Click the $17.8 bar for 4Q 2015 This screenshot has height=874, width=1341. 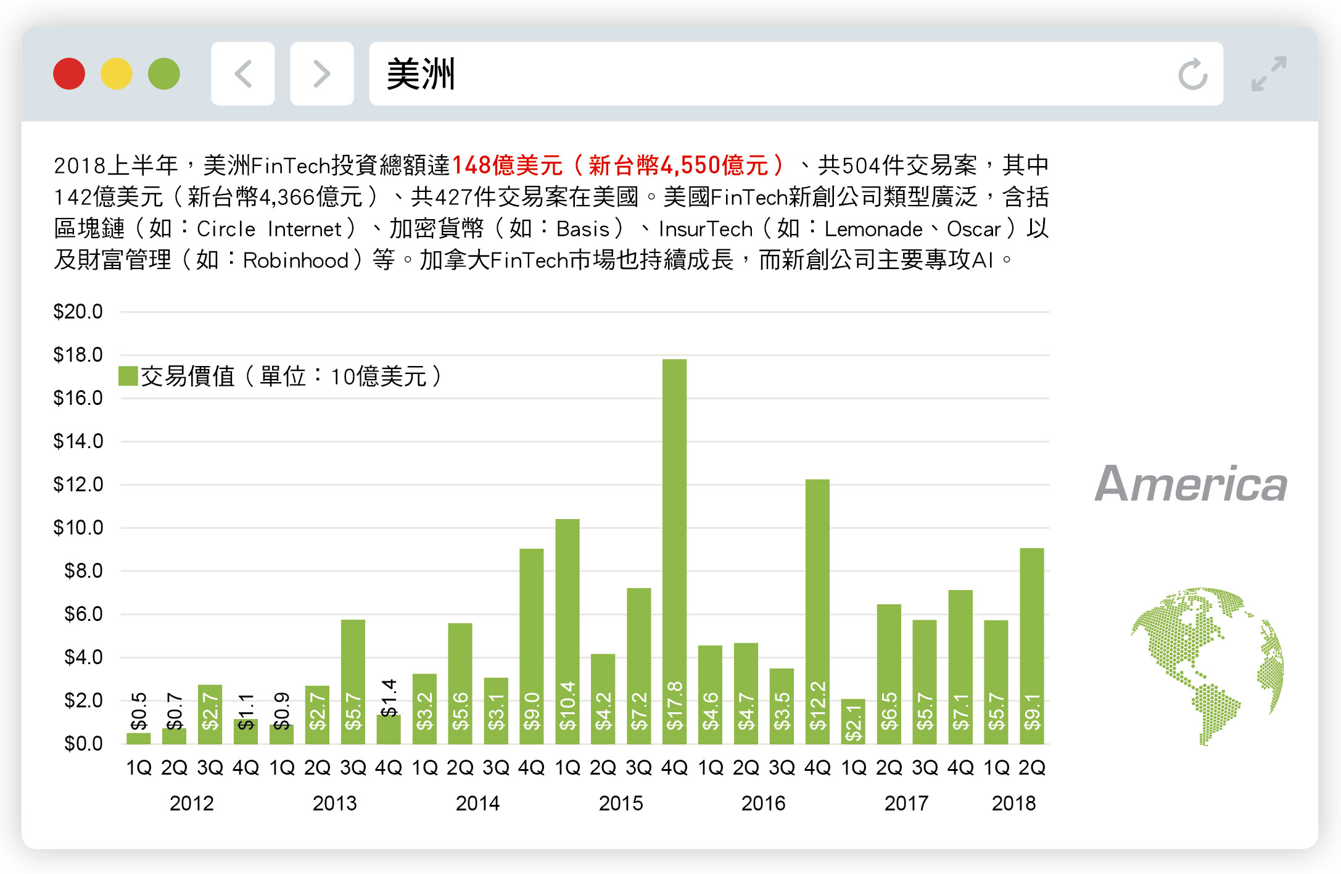click(674, 551)
